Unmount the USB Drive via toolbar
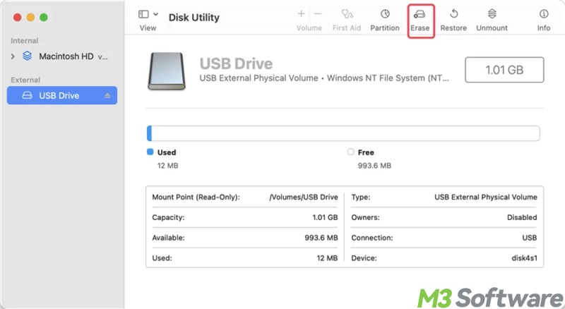This screenshot has height=309, width=565. [492, 20]
